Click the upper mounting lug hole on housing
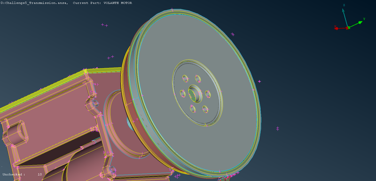This screenshot has height=181, width=376. (95, 103)
